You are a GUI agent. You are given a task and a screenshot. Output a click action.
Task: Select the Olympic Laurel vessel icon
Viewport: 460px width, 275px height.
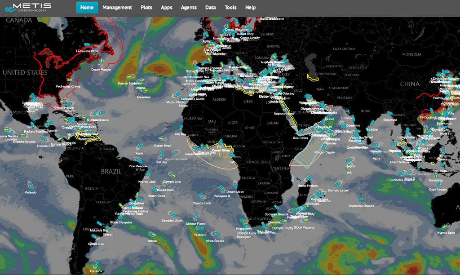click(x=338, y=184)
